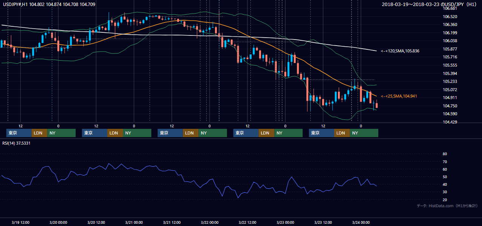Select the RSI(14) 37.5331 indicator label
The image size is (482, 226).
(16, 143)
